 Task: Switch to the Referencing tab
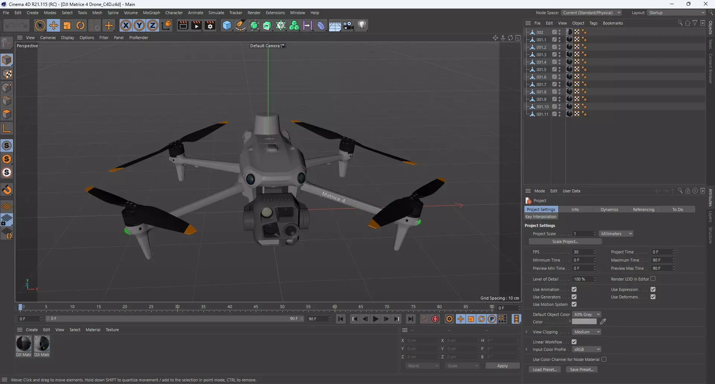[x=643, y=209]
